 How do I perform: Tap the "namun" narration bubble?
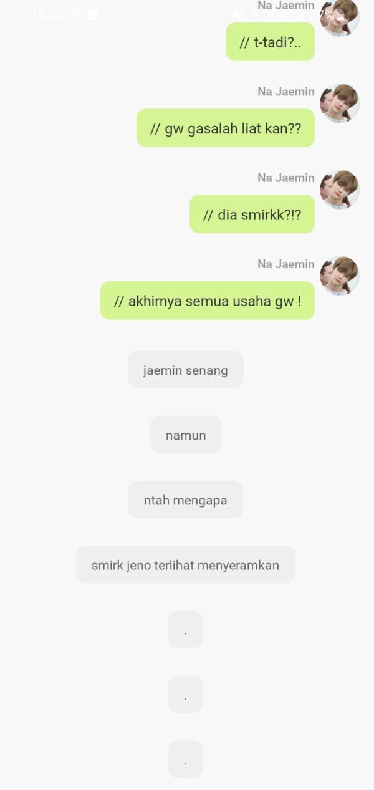(x=186, y=435)
